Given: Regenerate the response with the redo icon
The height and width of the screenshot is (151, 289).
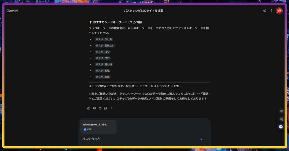Looking at the screenshot, I should (x=100, y=108).
